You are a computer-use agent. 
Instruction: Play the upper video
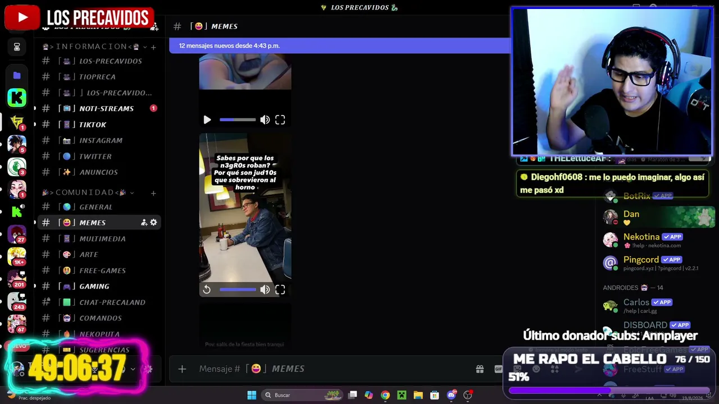pyautogui.click(x=207, y=120)
